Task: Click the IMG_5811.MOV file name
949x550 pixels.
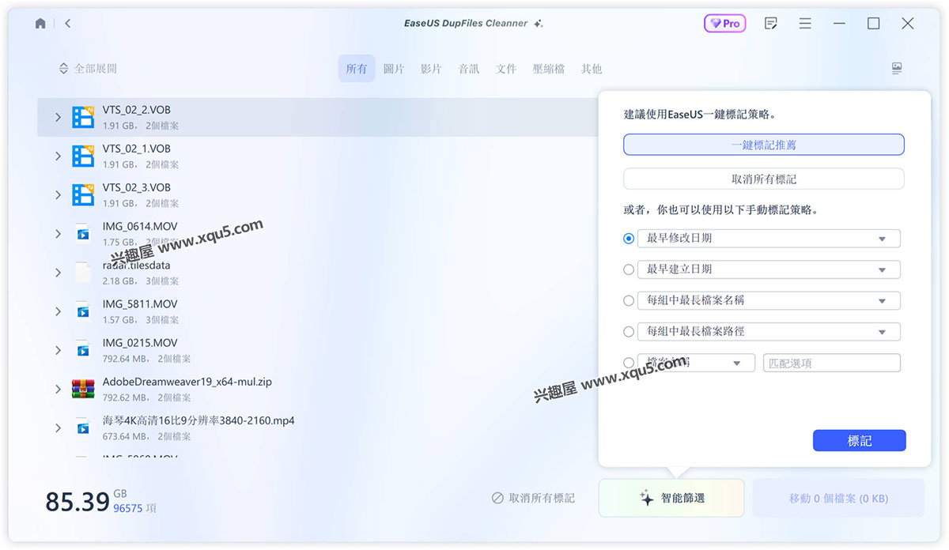Action: coord(140,304)
